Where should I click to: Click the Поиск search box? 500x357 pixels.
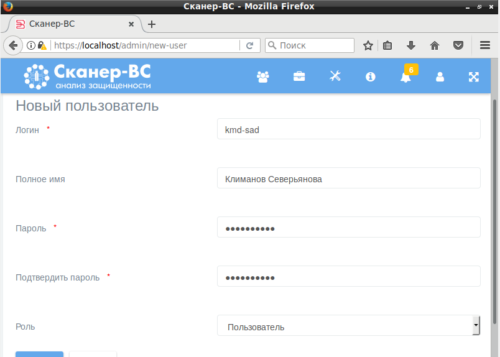point(310,45)
